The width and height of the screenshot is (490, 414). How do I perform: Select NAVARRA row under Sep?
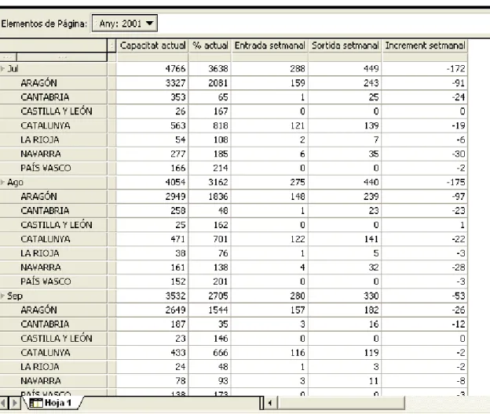53,381
